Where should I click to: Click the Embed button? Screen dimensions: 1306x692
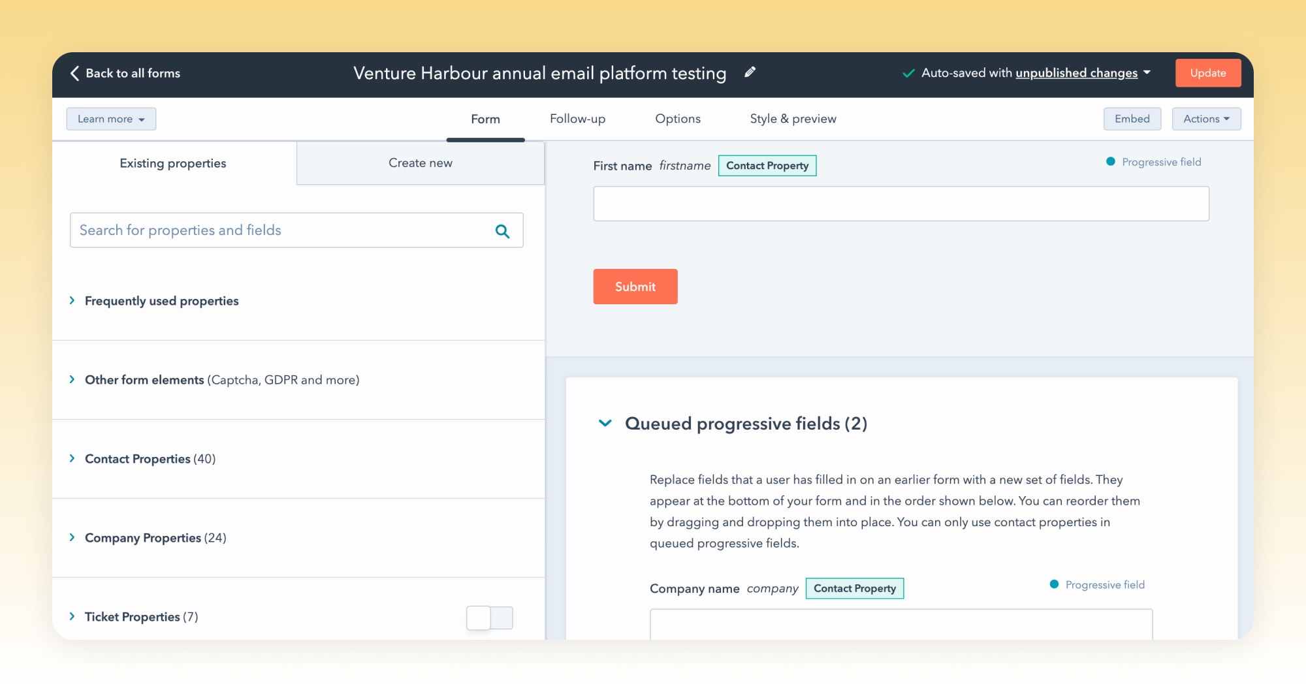1132,119
